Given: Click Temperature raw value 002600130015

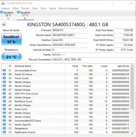Looking at the screenshot, I should pos(120,128).
